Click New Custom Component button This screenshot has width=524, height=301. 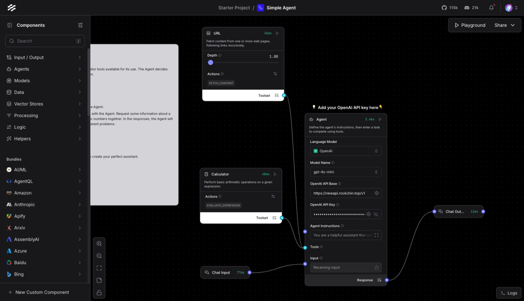pyautogui.click(x=42, y=292)
